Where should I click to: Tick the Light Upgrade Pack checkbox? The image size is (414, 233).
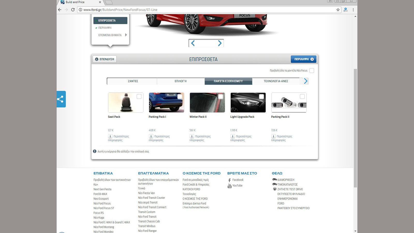tap(262, 97)
